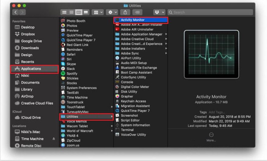This screenshot has height=161, width=267.
Task: Select ColorSync Utility icon
Action: pyautogui.click(x=117, y=77)
